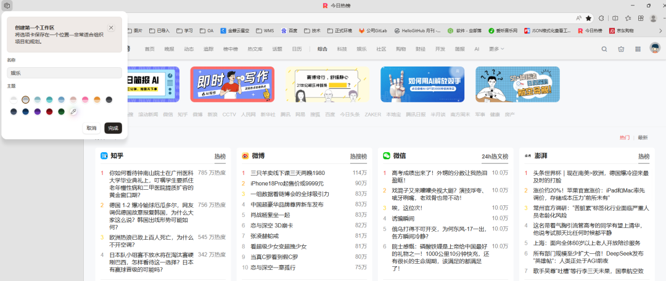Screen dimensions: 666x281
Task: Click the site search magnifier icon
Action: click(x=604, y=49)
